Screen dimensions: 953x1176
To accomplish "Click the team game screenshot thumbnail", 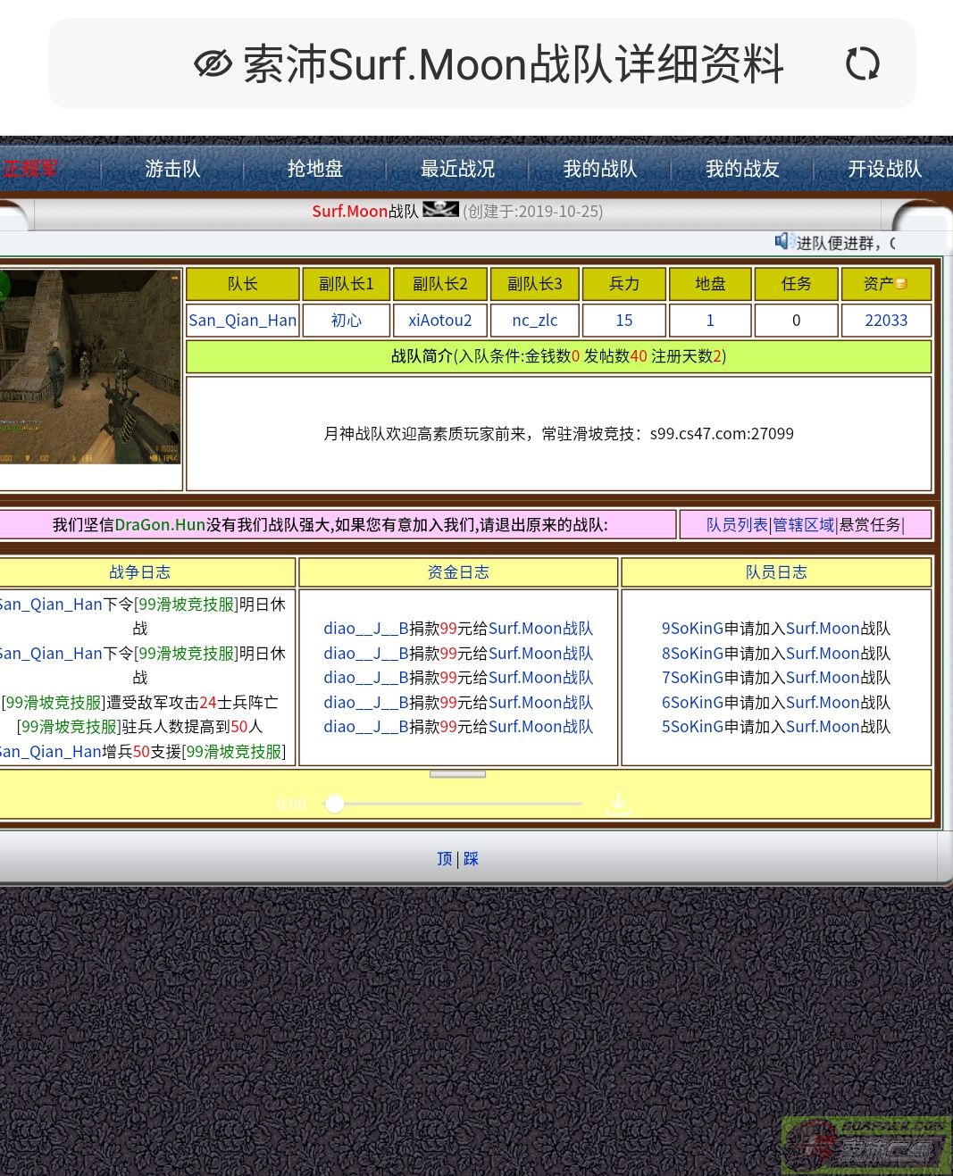I will [90, 367].
